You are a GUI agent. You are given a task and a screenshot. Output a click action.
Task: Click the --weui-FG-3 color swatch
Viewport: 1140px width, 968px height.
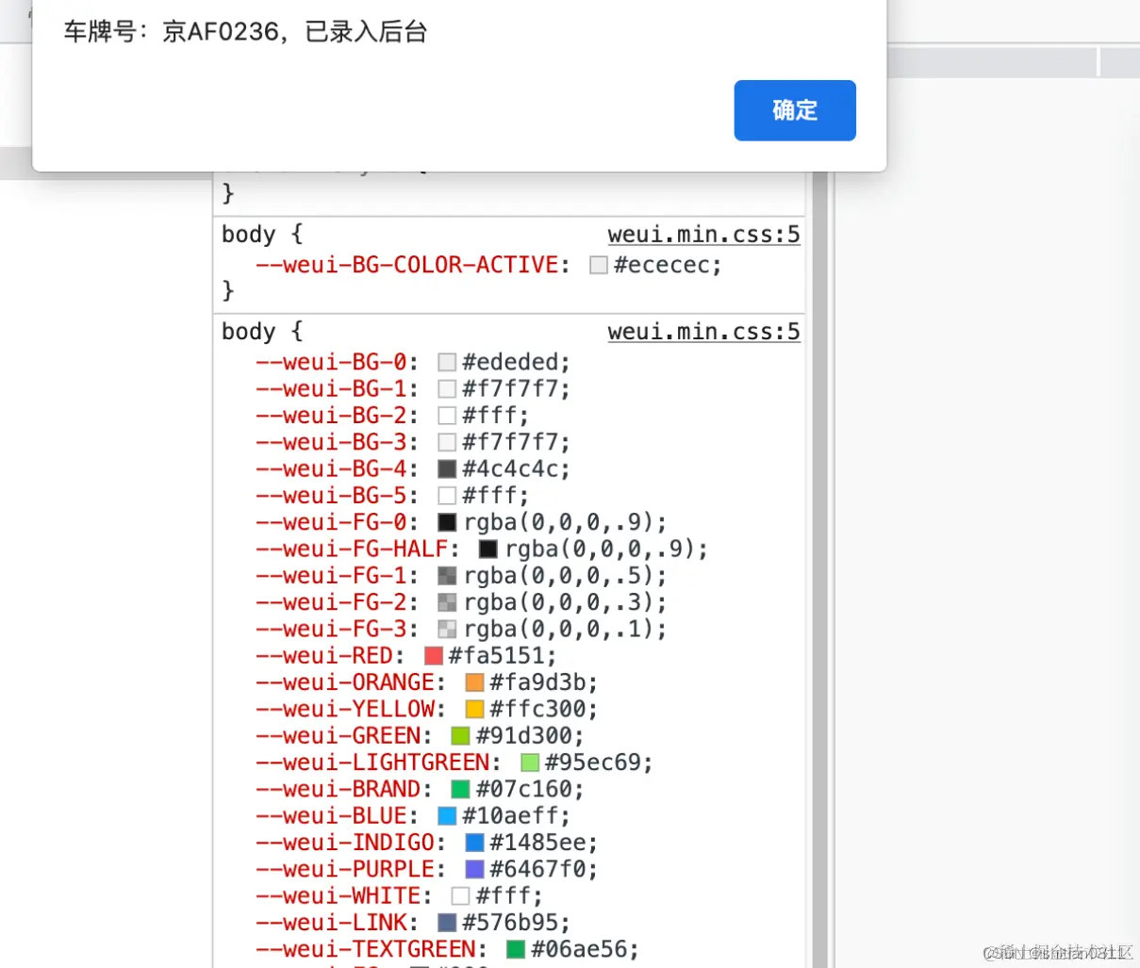point(447,629)
